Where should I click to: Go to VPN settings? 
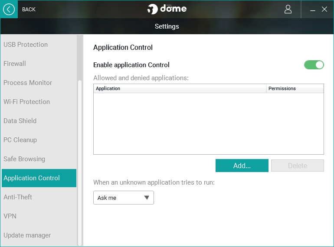pos(10,216)
